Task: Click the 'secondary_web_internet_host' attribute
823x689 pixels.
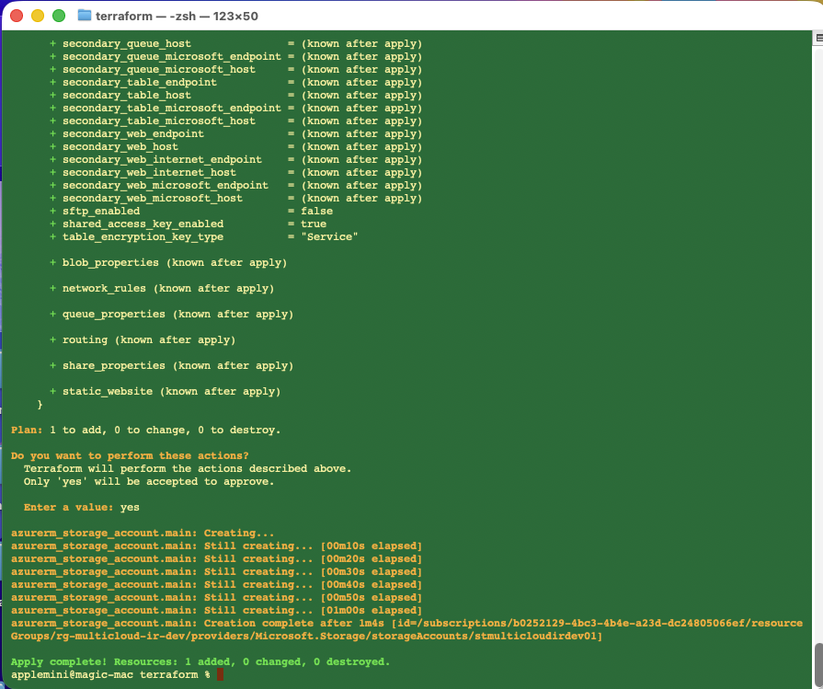Action: coord(149,173)
